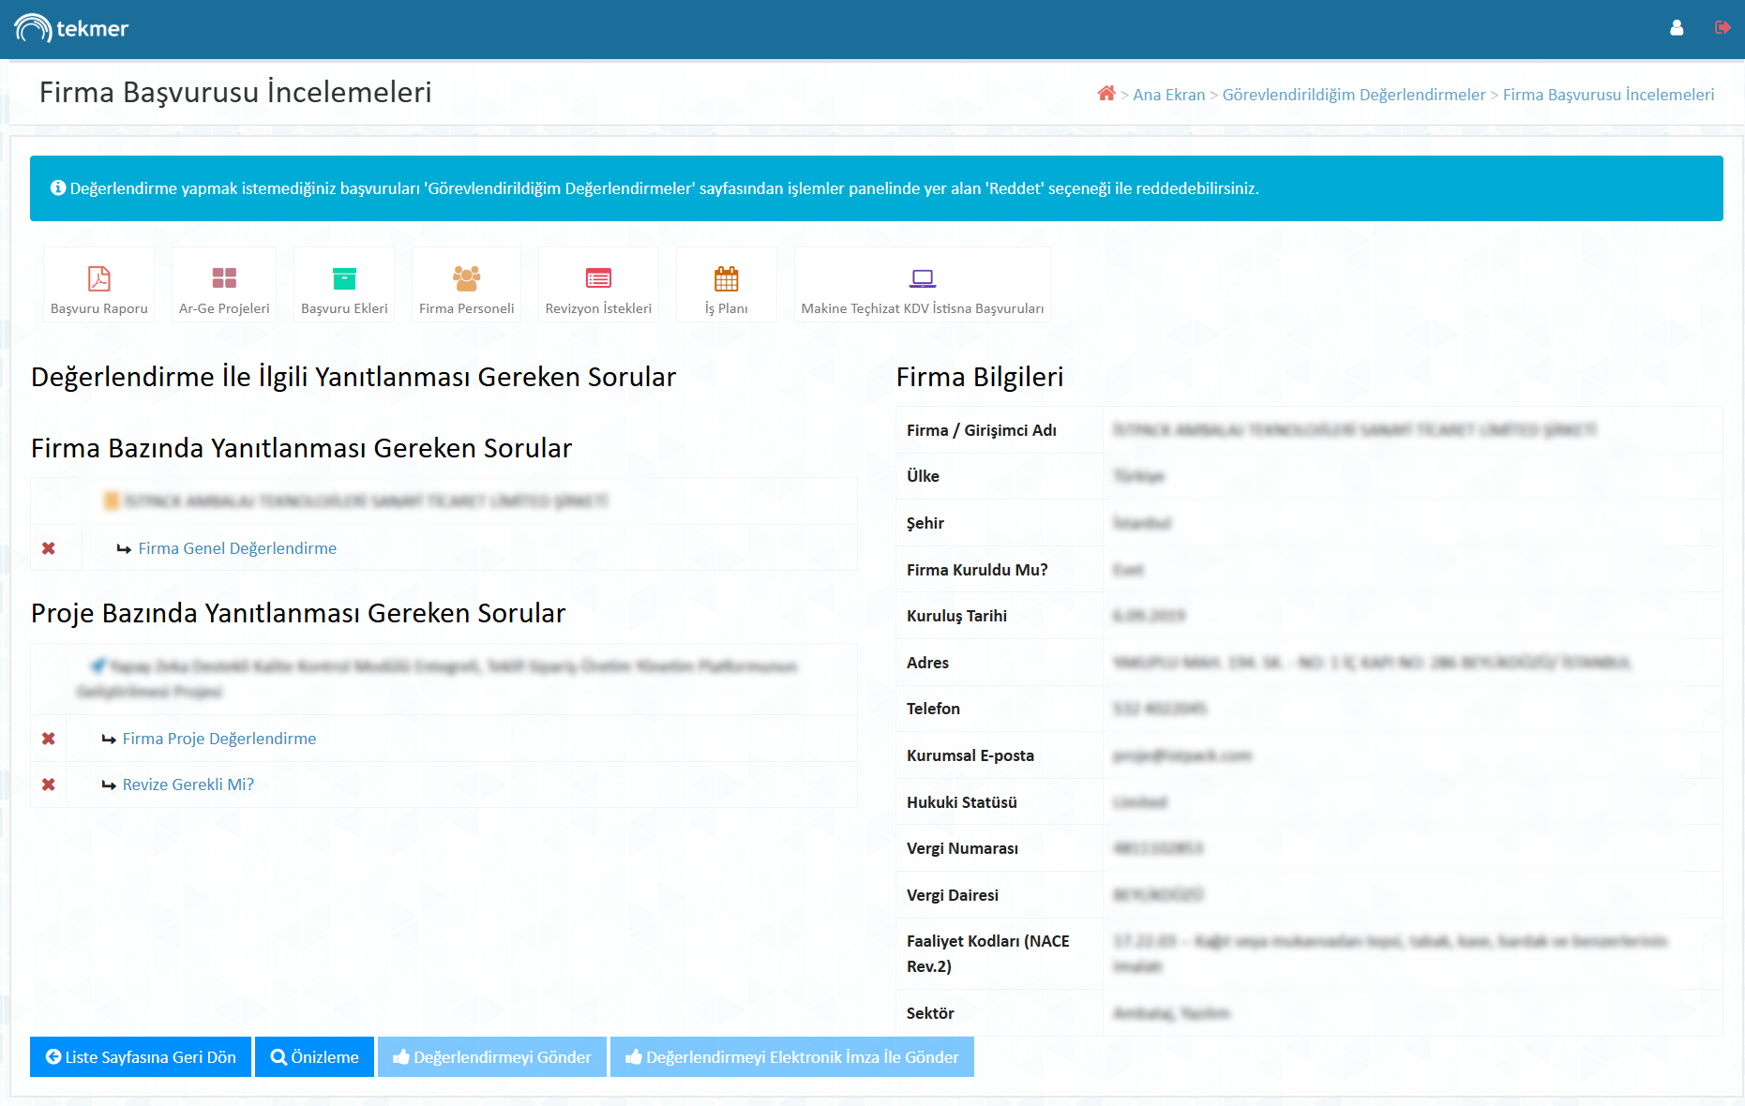Click Değerlendirmeyi Elektronik İmza İle Gönder

point(792,1057)
